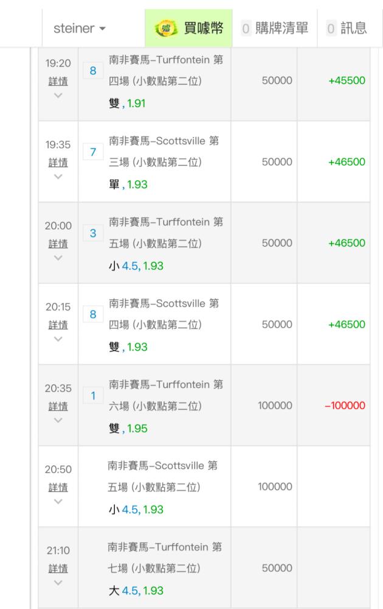Click the -100000 loss amount

click(x=345, y=406)
